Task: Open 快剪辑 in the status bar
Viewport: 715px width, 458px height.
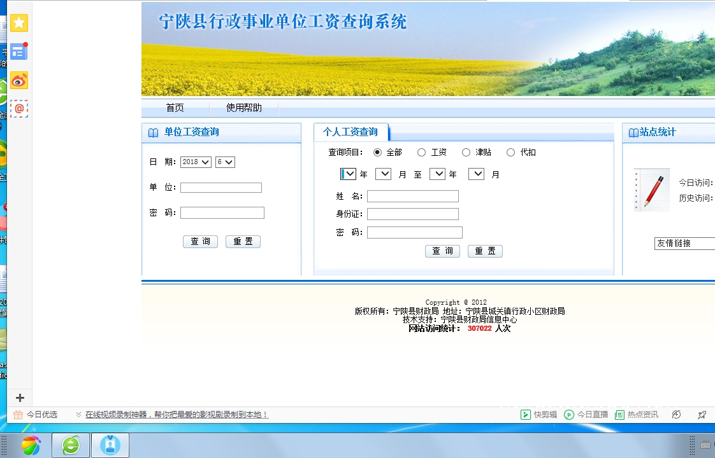Action: point(539,415)
